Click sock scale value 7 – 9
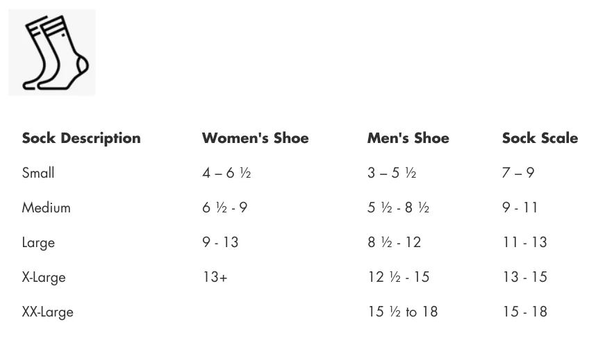Viewport: 605px width, 354px height. point(518,173)
